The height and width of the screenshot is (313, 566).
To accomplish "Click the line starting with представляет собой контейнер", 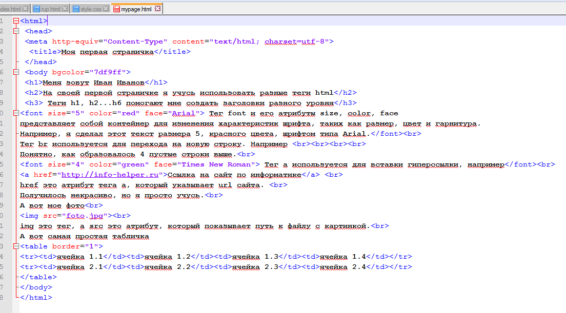I will [250, 123].
